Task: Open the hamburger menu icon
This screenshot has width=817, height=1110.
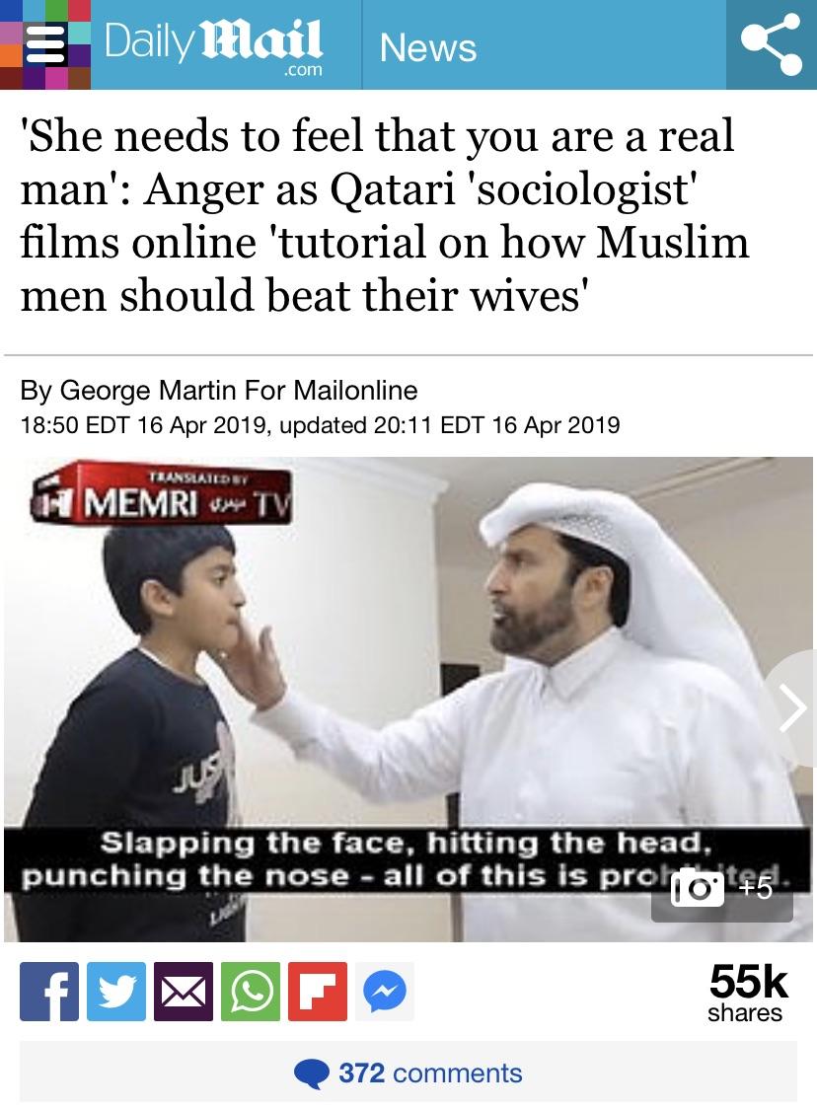Action: click(x=46, y=44)
